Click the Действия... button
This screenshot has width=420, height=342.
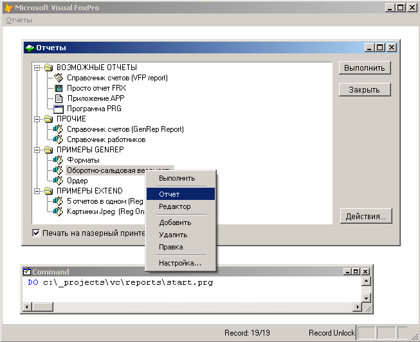(x=366, y=216)
